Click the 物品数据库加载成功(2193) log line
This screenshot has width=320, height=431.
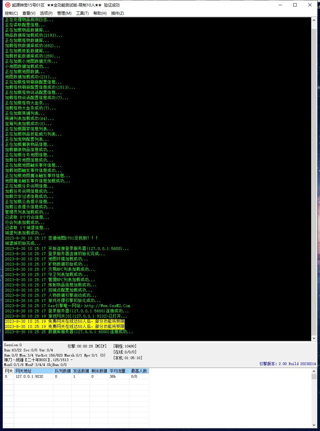(34, 35)
